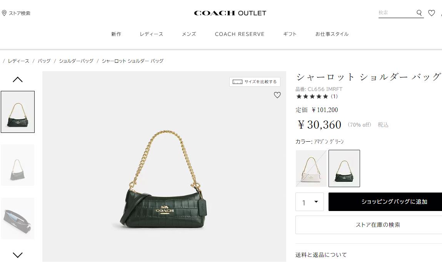Open the wishlist heart in header
This screenshot has height=263, width=442.
(x=432, y=13)
